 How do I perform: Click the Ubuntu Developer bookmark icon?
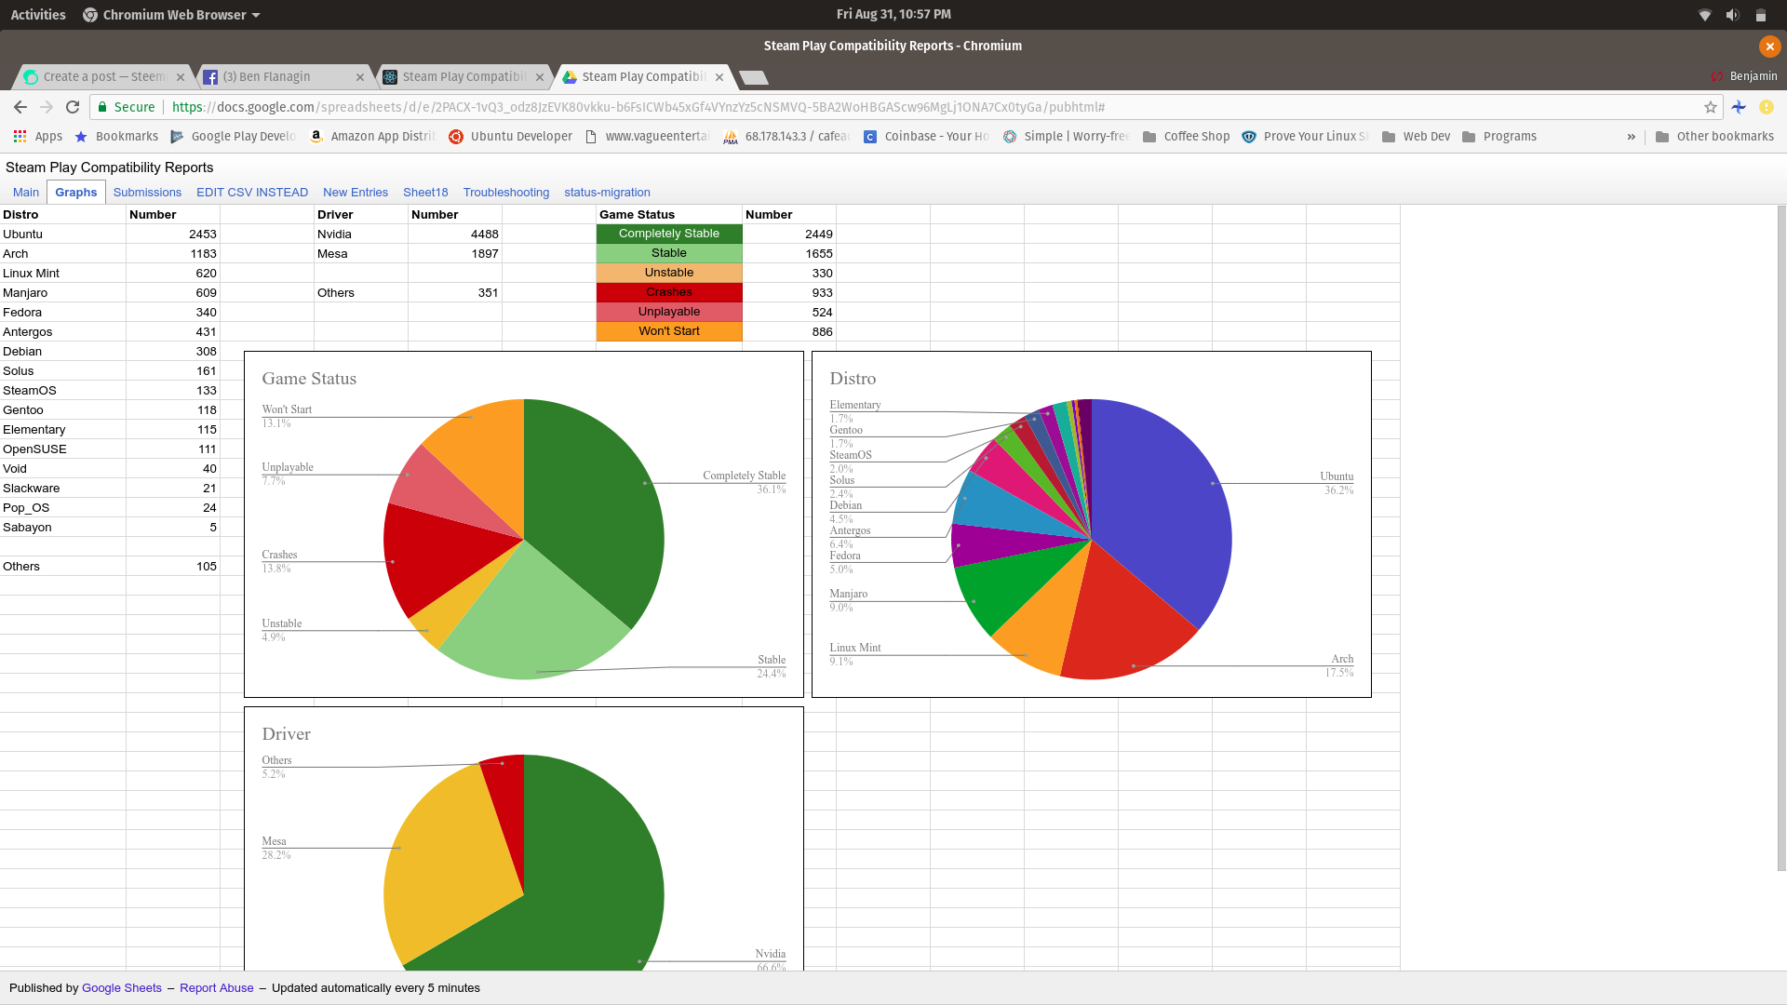coord(456,137)
